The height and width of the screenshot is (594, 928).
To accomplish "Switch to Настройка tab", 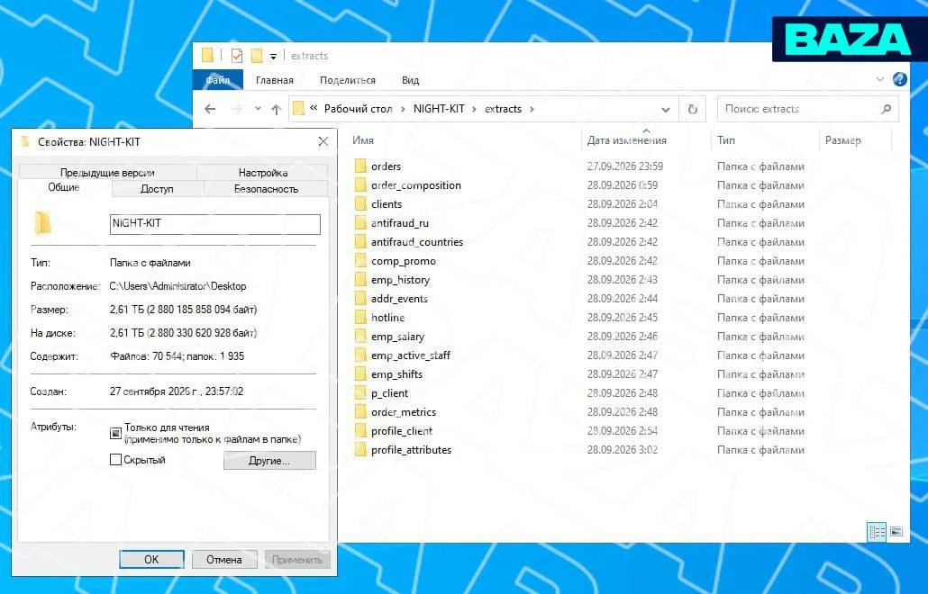I will point(263,173).
